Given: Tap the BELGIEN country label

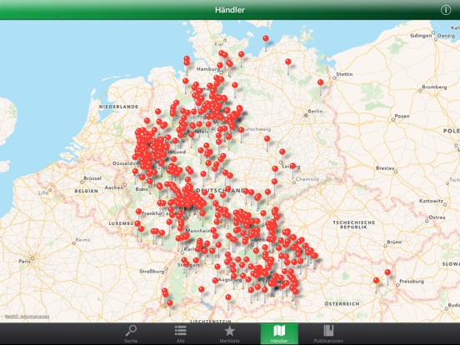Looking at the screenshot, I should click(x=87, y=191).
